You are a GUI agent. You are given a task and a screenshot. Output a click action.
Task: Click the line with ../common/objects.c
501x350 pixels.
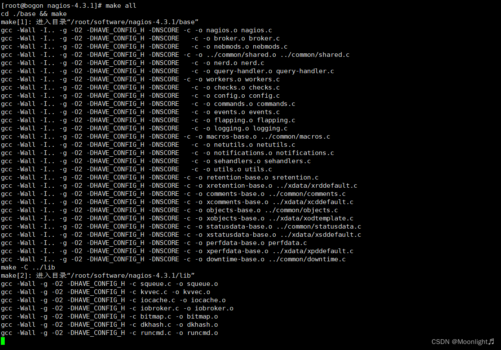pyautogui.click(x=169, y=210)
